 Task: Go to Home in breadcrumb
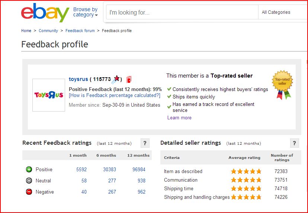coord(26,31)
